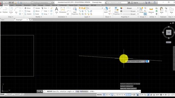Expand the Modify panel
The image size is (175, 98).
[x=39, y=17]
